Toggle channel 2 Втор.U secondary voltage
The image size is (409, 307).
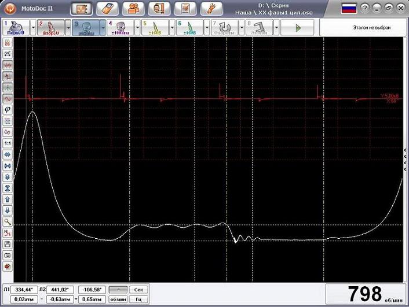click(x=51, y=27)
